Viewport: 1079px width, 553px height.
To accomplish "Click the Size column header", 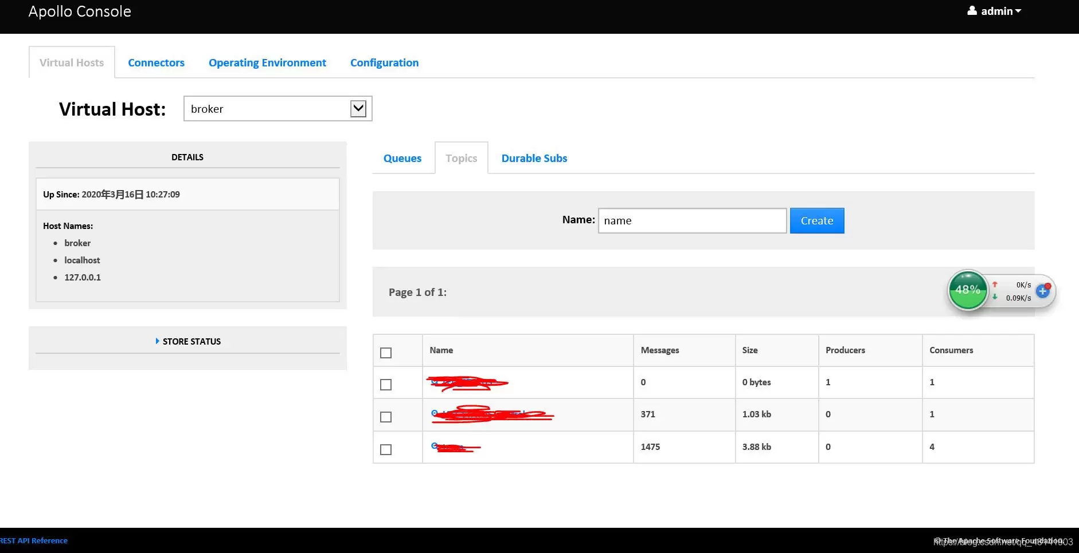I will 750,350.
